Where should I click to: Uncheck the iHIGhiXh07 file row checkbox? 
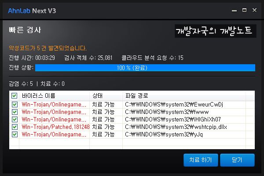click(15, 119)
